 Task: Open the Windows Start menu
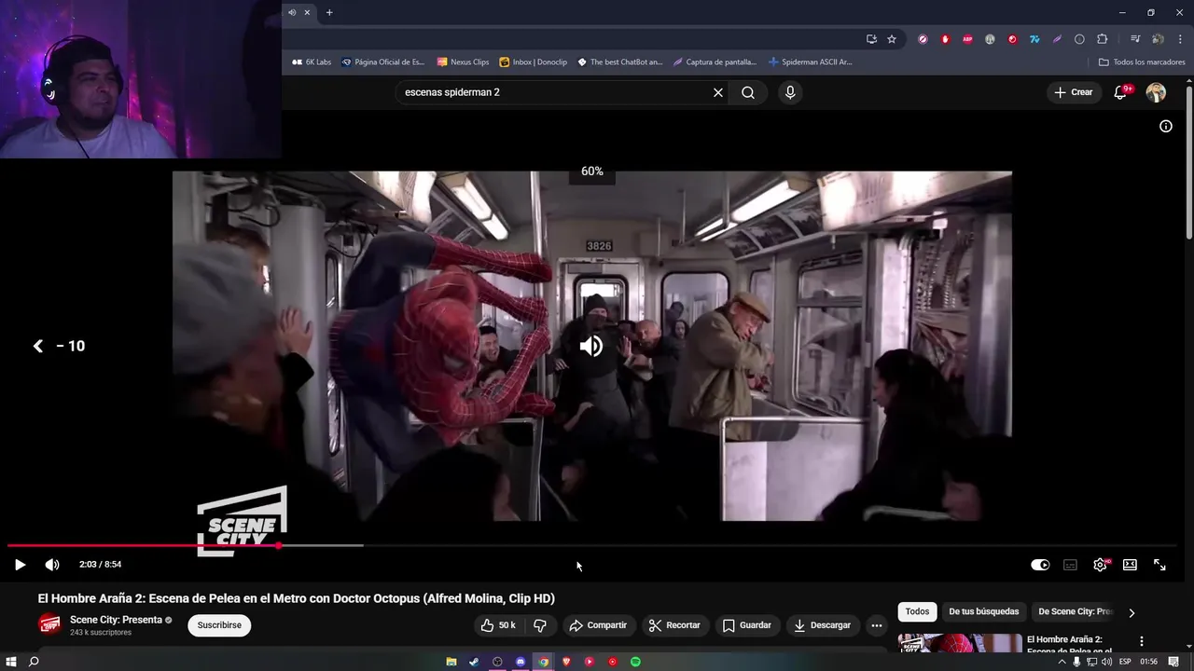click(x=11, y=662)
